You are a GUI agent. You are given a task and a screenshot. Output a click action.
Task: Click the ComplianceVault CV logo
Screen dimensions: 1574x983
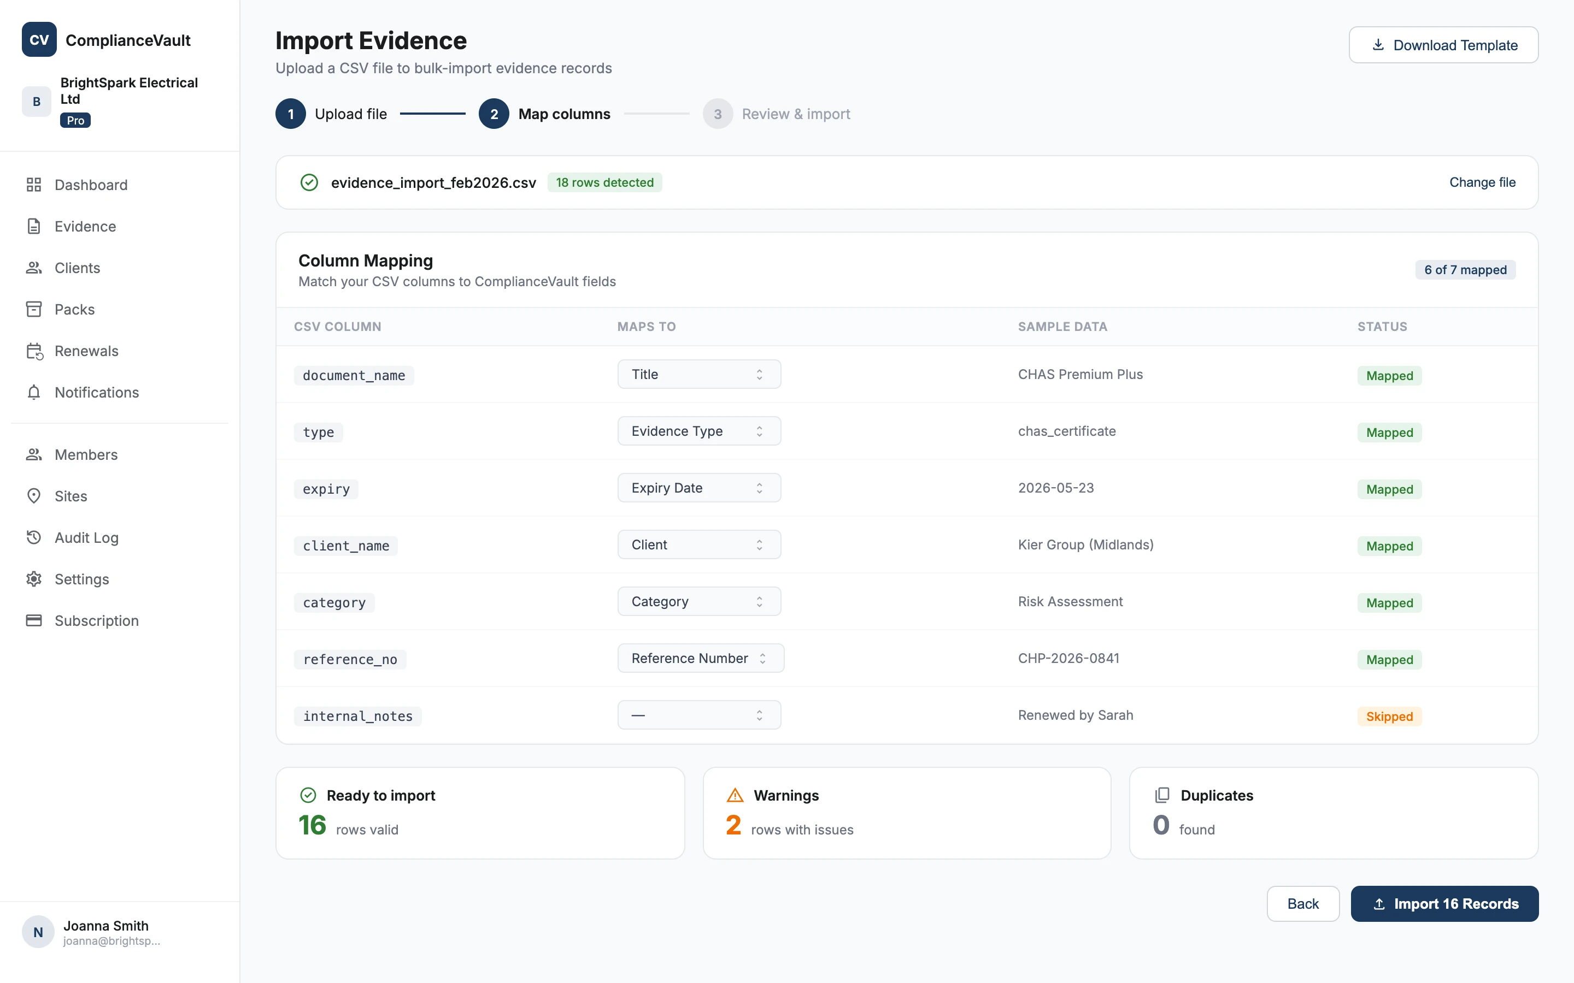(x=38, y=39)
